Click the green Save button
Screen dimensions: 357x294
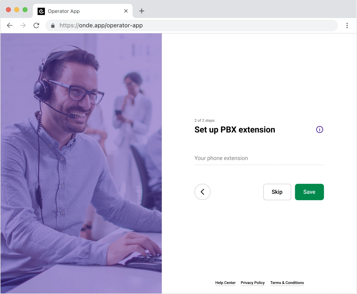pos(309,192)
